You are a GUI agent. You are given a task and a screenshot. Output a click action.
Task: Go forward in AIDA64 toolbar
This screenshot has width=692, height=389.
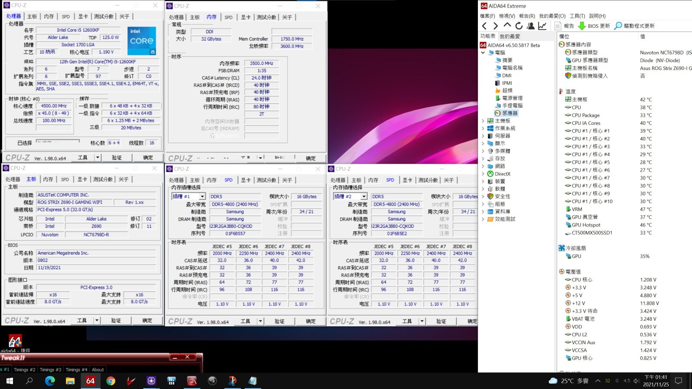coord(496,26)
